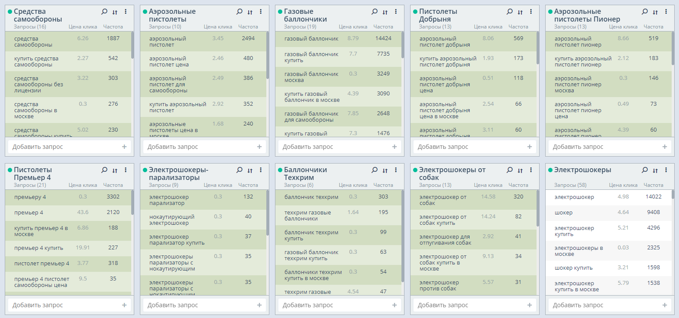Select query 'газовый баллончик москва'

point(311,77)
